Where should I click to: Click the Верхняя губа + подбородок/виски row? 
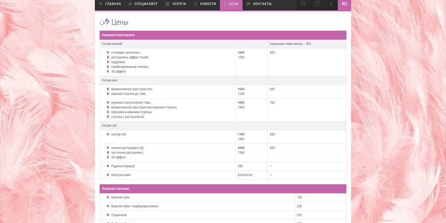click(135, 206)
